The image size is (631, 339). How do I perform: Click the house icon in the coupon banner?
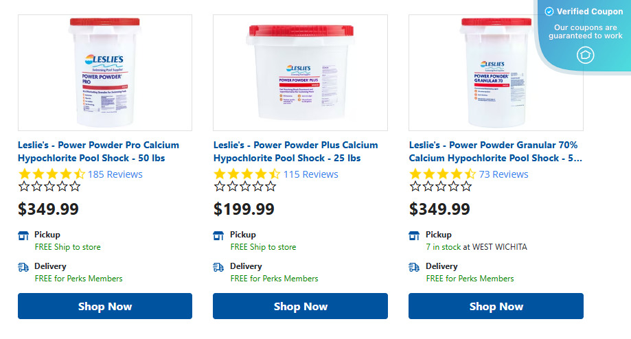tap(585, 55)
